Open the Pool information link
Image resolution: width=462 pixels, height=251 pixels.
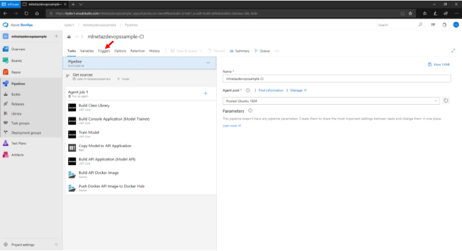pyautogui.click(x=271, y=90)
